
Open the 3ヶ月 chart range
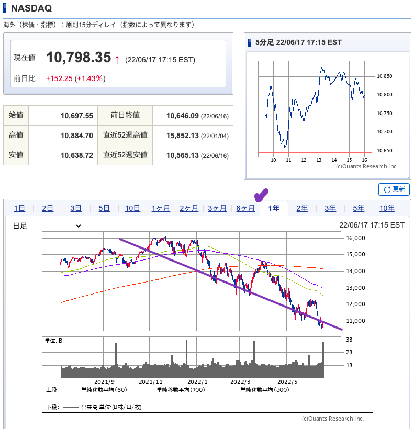(x=217, y=208)
